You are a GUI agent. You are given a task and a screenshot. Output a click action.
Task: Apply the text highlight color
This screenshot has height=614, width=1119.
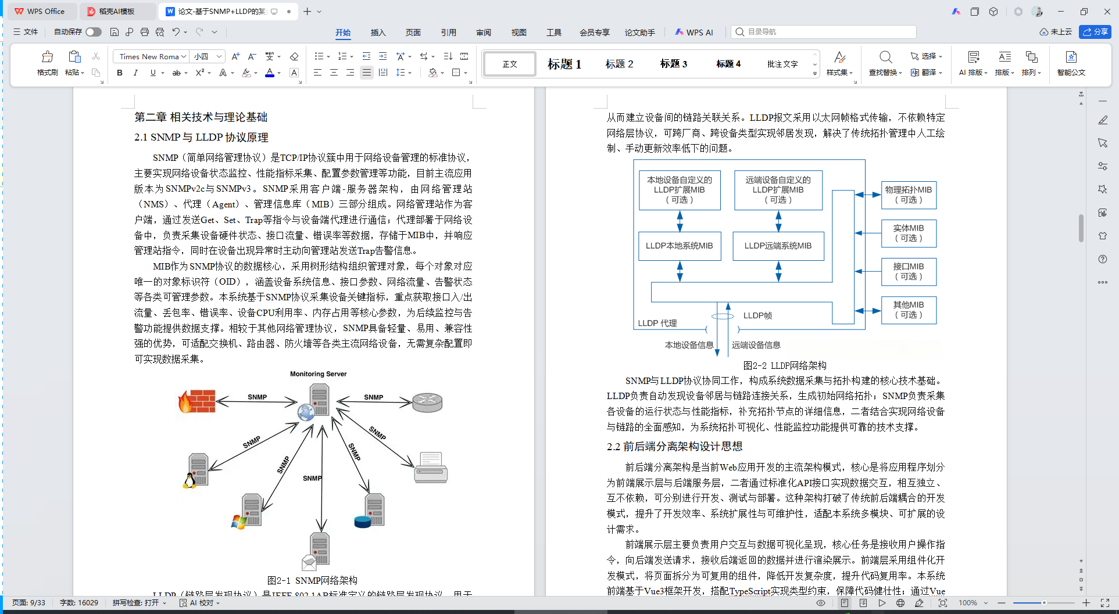(x=246, y=73)
